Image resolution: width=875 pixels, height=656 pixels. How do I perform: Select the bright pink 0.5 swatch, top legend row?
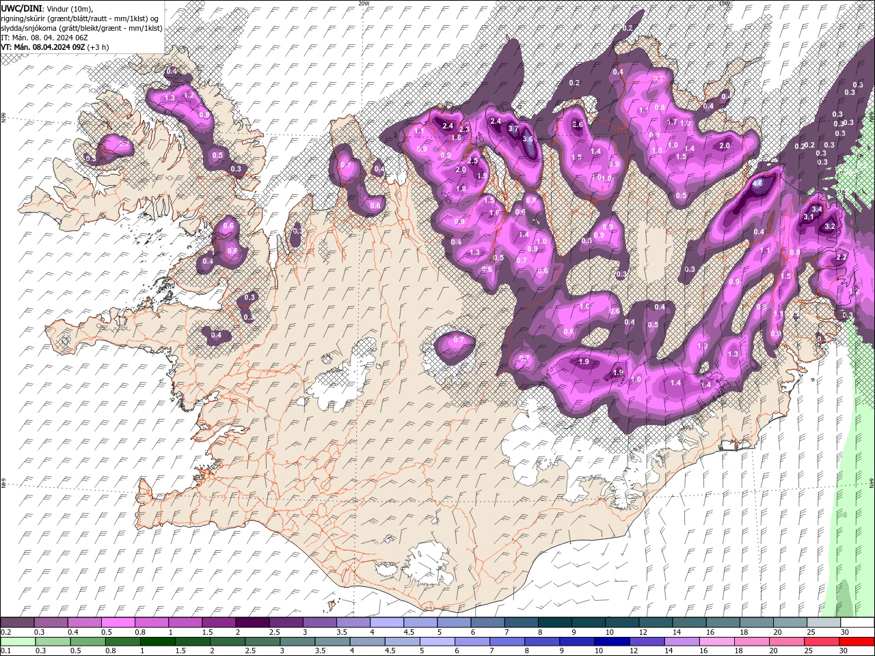pos(118,623)
